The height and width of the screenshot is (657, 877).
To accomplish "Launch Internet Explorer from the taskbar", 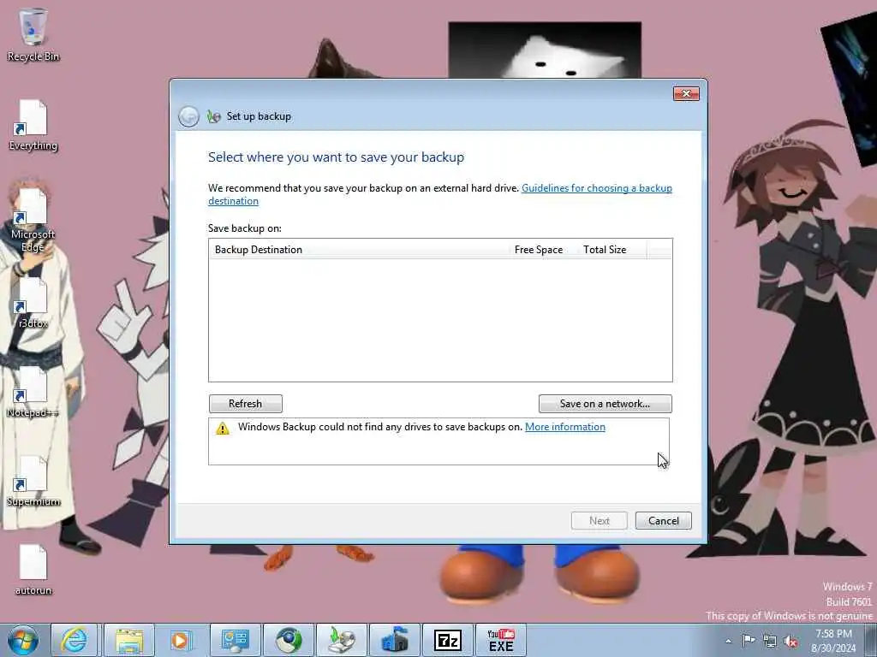I will (x=75, y=640).
